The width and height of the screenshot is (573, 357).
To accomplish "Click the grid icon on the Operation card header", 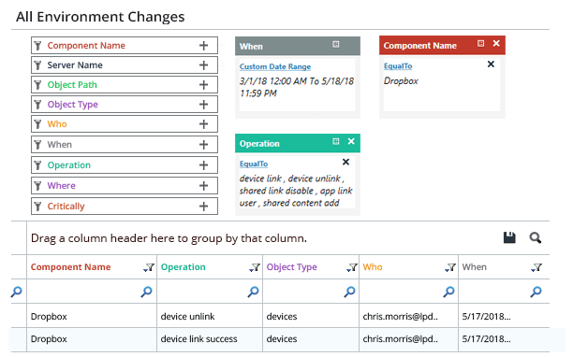I will 336,141.
